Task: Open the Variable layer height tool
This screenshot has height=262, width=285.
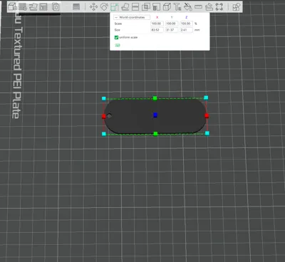Action: (76, 7)
